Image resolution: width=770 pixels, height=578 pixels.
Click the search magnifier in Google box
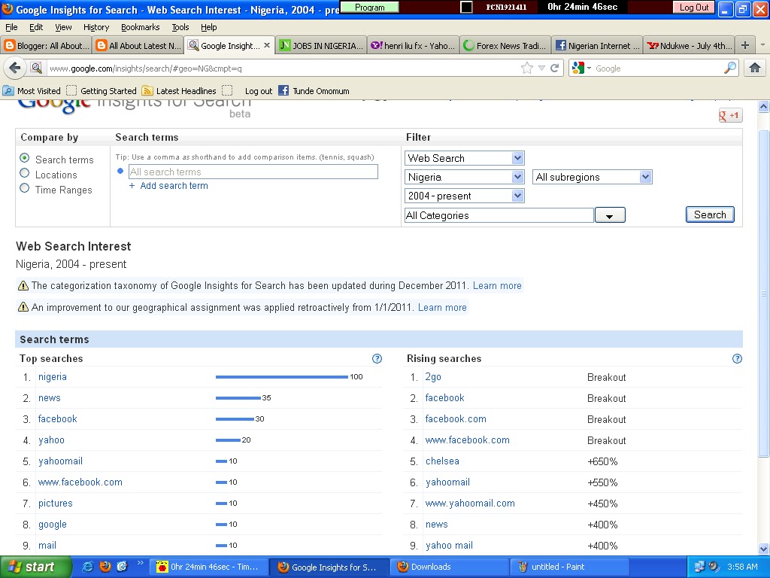pyautogui.click(x=729, y=68)
